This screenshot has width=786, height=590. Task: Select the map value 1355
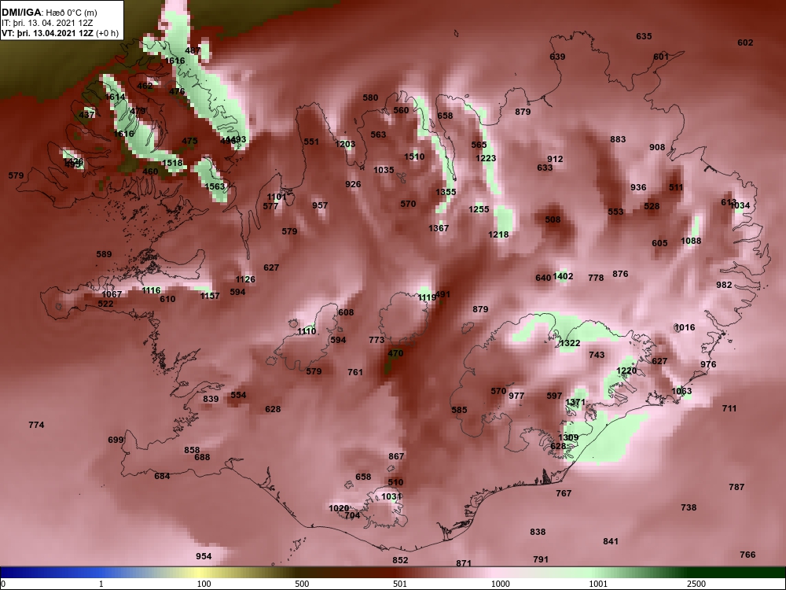(446, 192)
